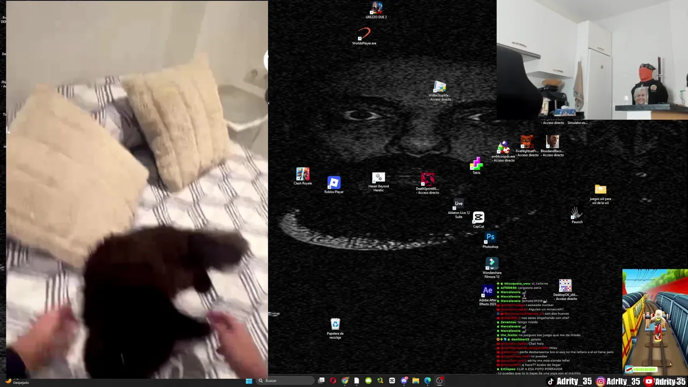Open the CapCut icon in the taskbar
The height and width of the screenshot is (387, 688).
coord(392,381)
